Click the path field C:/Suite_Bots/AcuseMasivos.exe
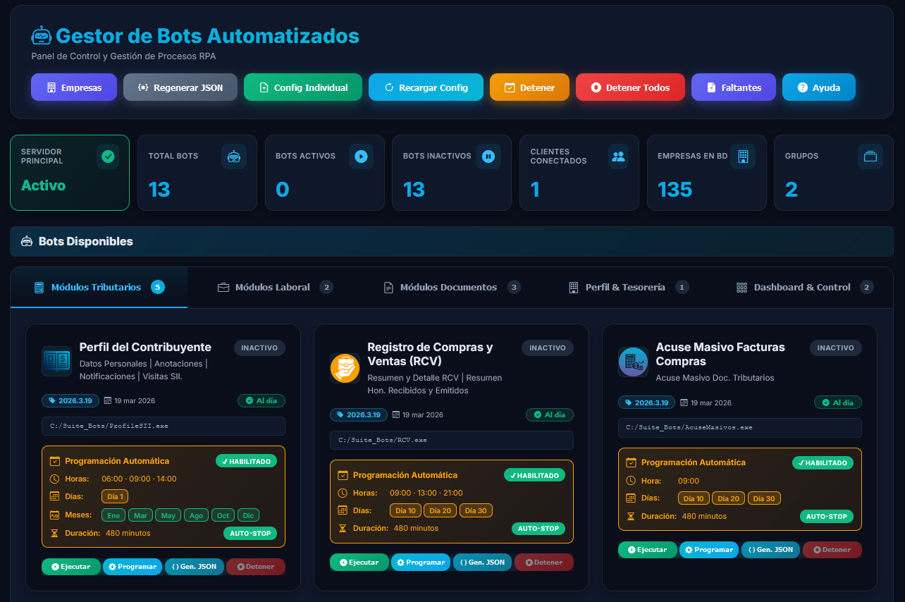 pos(740,428)
